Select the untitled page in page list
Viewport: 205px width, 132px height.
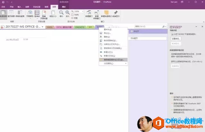[148, 38]
